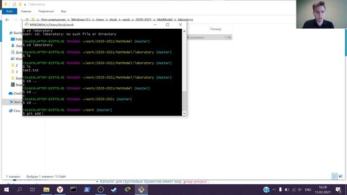Select the Видео item in navigation pane

tap(17, 85)
